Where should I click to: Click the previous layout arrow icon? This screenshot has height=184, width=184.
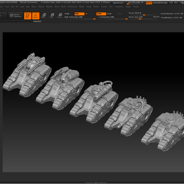(171, 2)
